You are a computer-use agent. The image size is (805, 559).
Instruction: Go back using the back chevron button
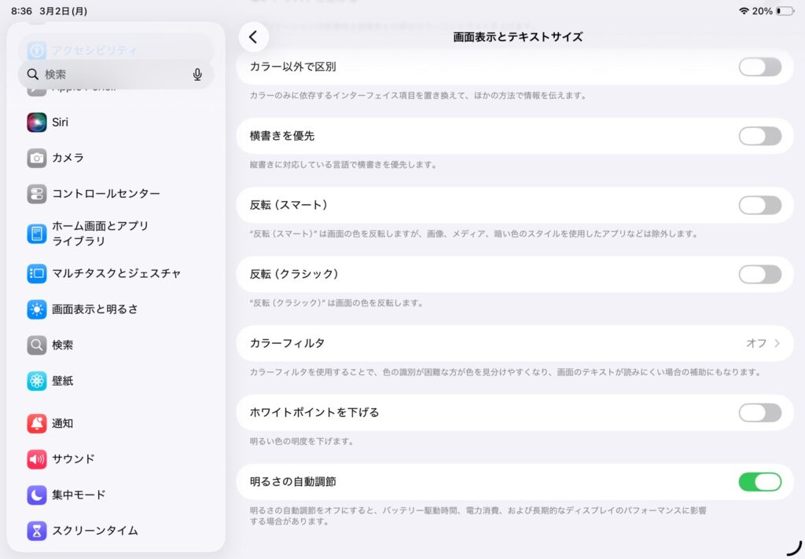click(x=253, y=37)
